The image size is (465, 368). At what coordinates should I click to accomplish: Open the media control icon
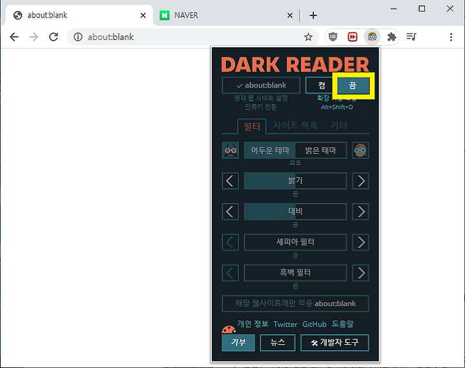pyautogui.click(x=411, y=37)
